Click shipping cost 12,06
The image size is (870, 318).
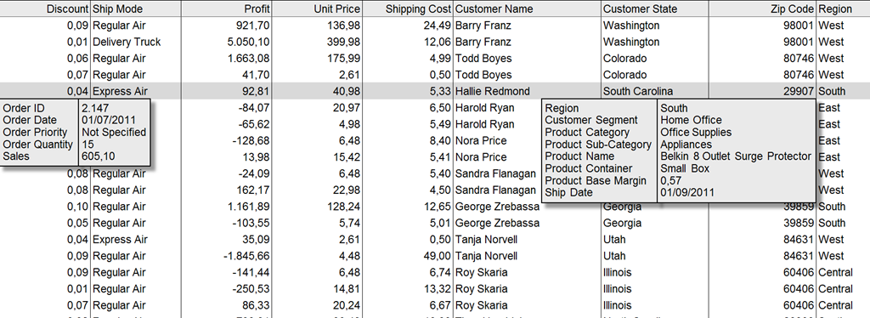438,42
